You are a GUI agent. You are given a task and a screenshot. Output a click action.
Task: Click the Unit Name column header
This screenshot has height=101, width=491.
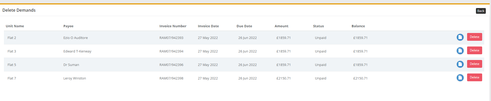coord(15,26)
